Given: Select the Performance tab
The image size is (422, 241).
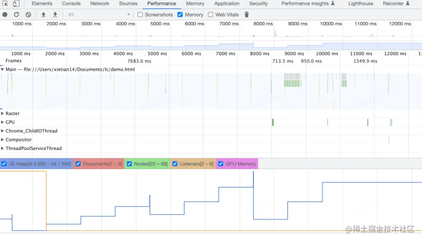Looking at the screenshot, I should pos(161,3).
